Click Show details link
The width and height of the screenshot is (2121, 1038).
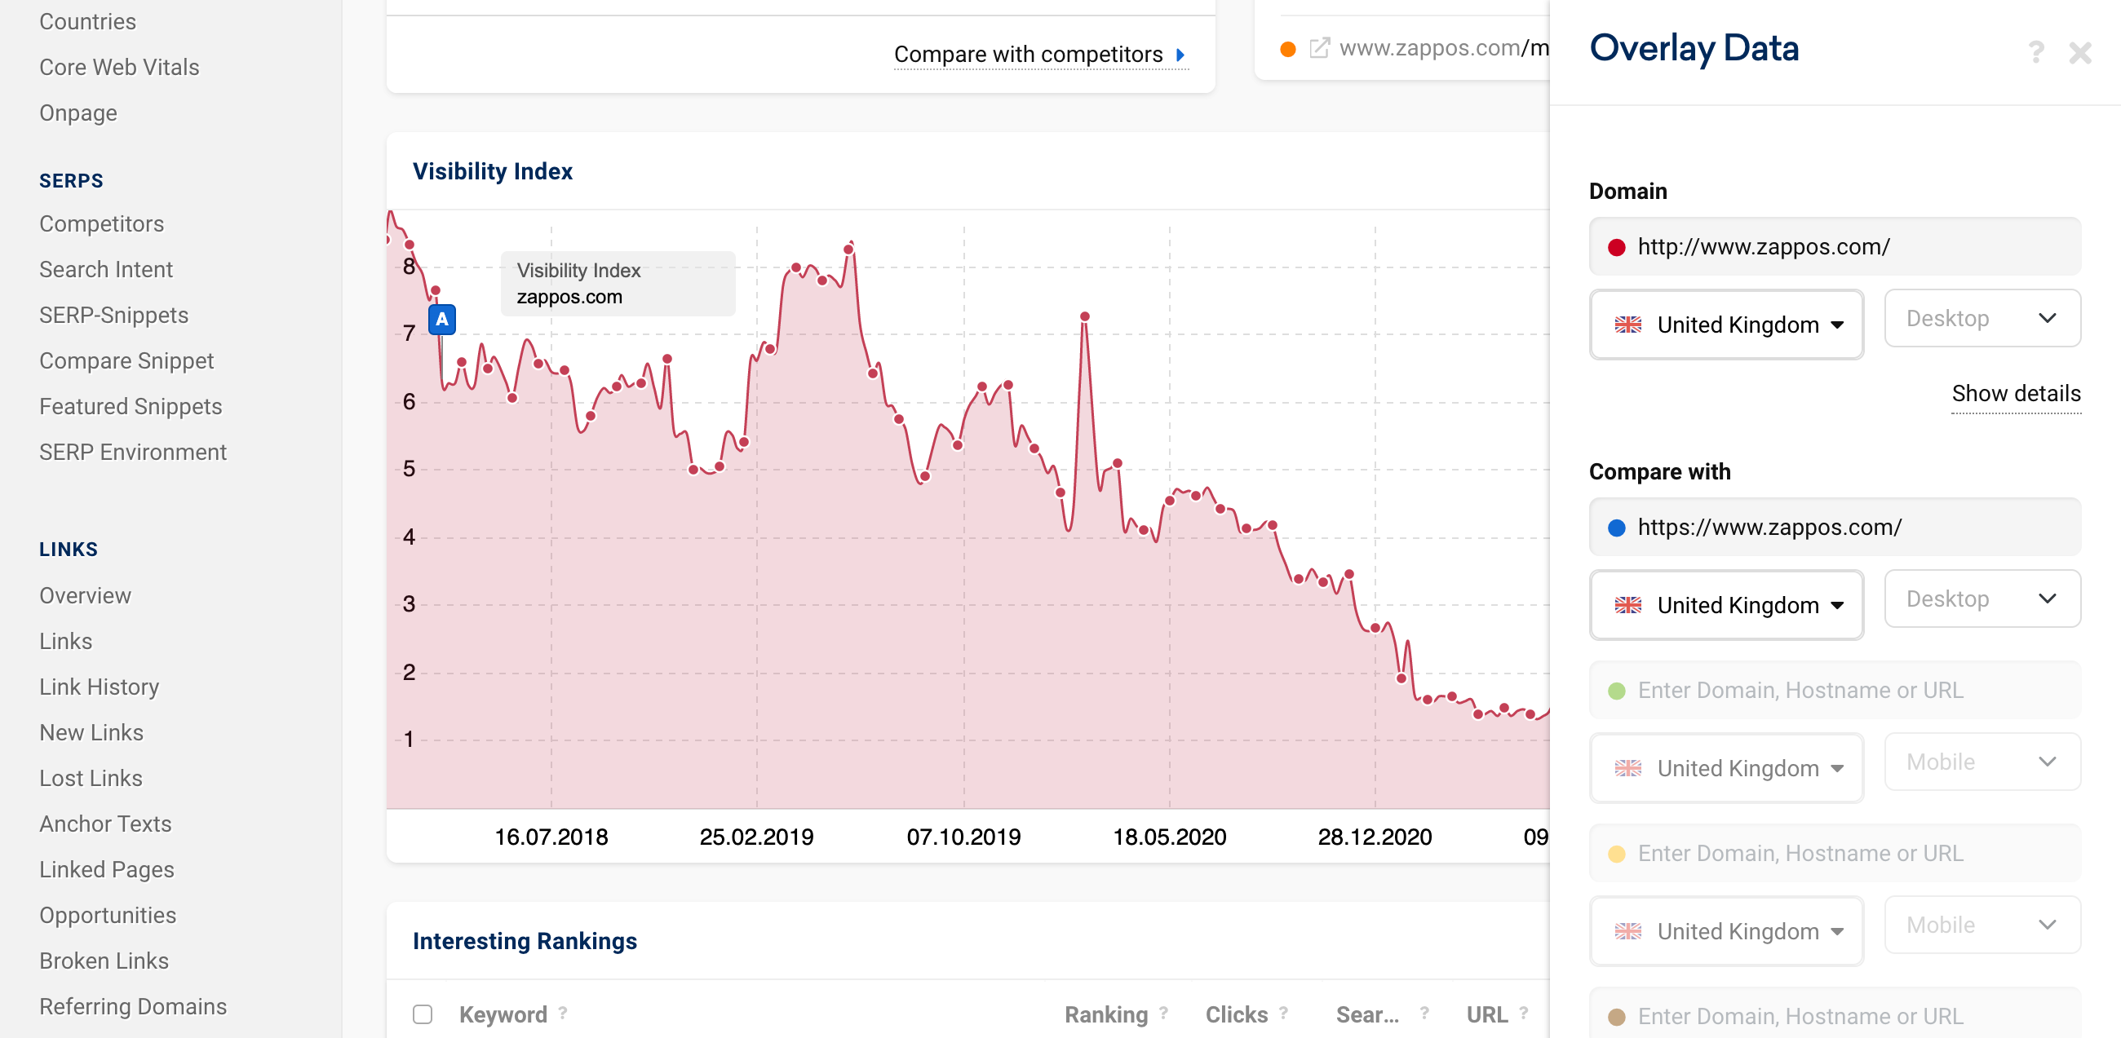coord(2016,395)
